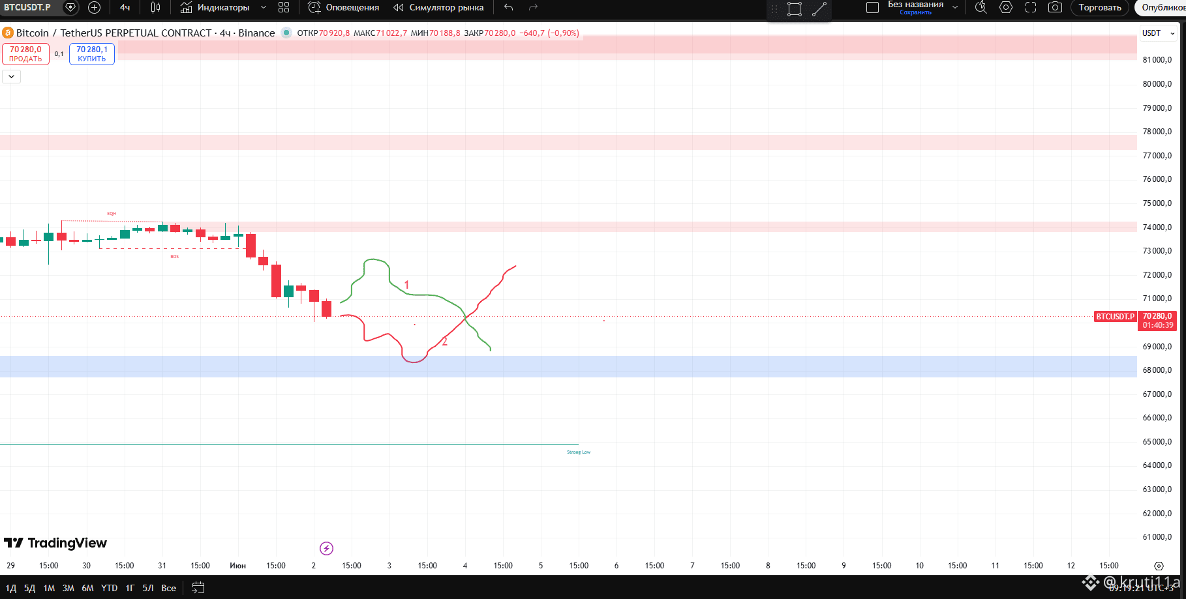1186x599 pixels.
Task: Open the indicator templates grid
Action: (284, 7)
